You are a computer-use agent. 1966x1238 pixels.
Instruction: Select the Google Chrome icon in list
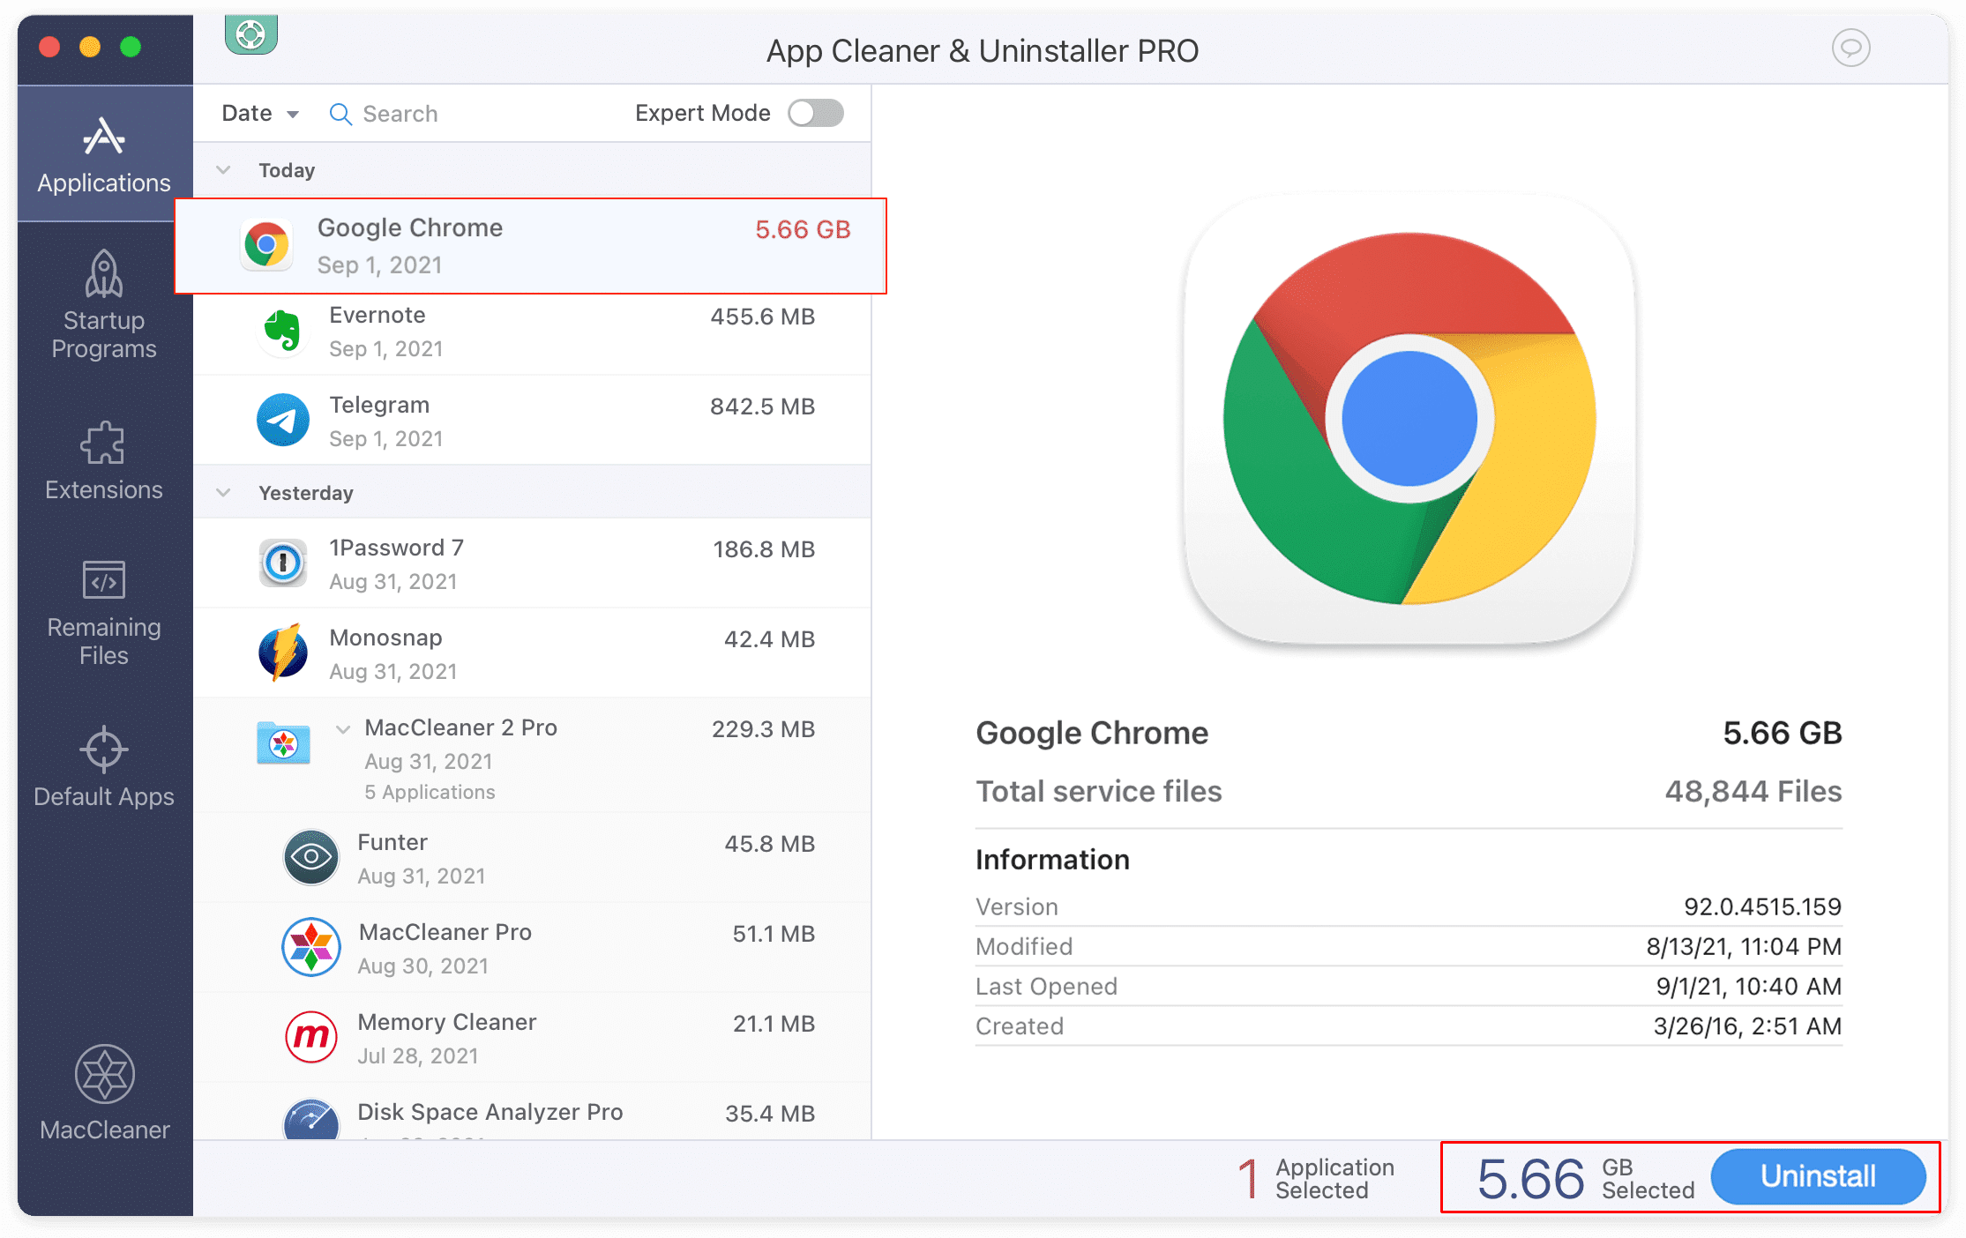(x=266, y=244)
